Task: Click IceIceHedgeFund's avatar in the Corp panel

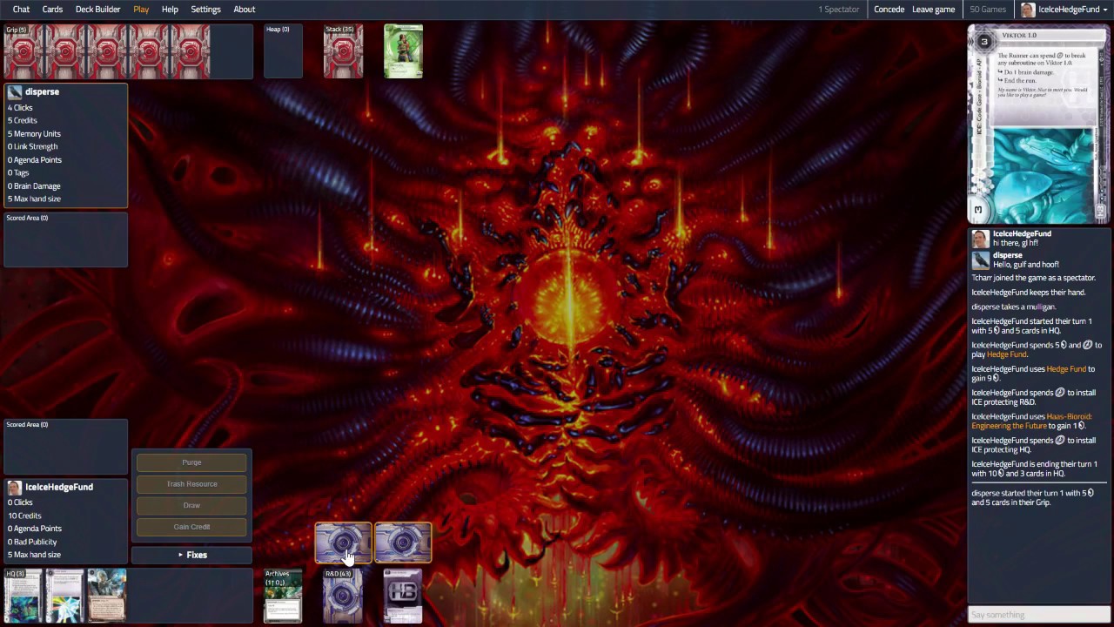Action: coord(15,487)
